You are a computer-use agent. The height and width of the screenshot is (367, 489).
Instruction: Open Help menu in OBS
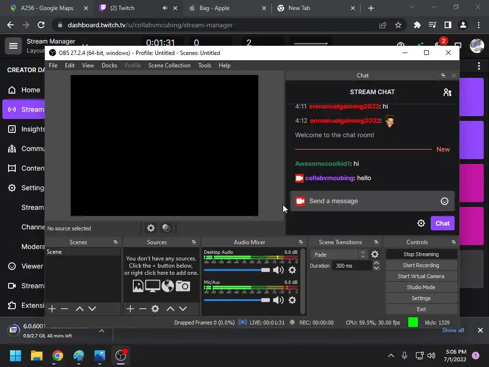[x=224, y=65]
